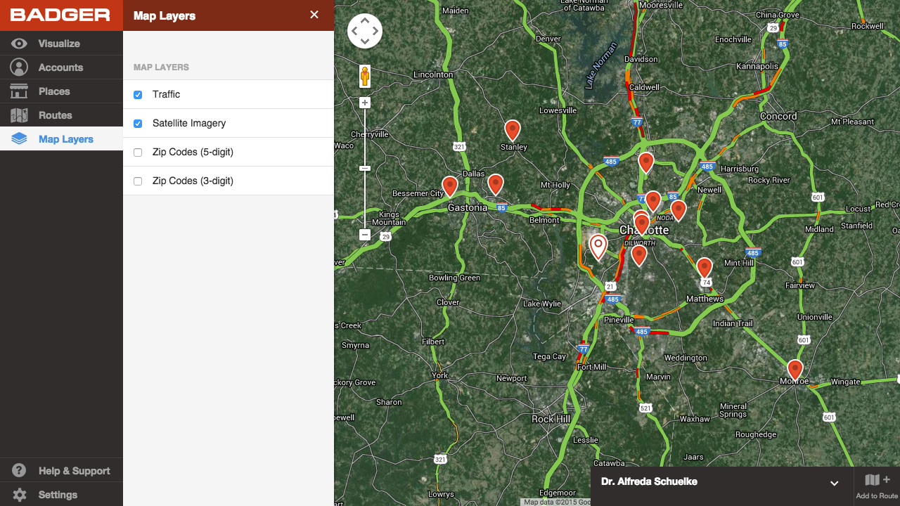This screenshot has width=900, height=506.
Task: Expand the Dr. Alfreda Schuelke details
Action: (835, 483)
